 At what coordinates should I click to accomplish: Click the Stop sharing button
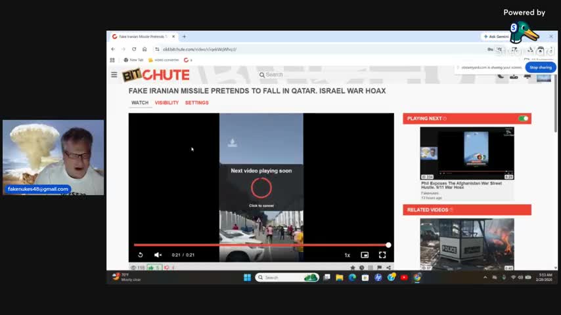coord(541,68)
